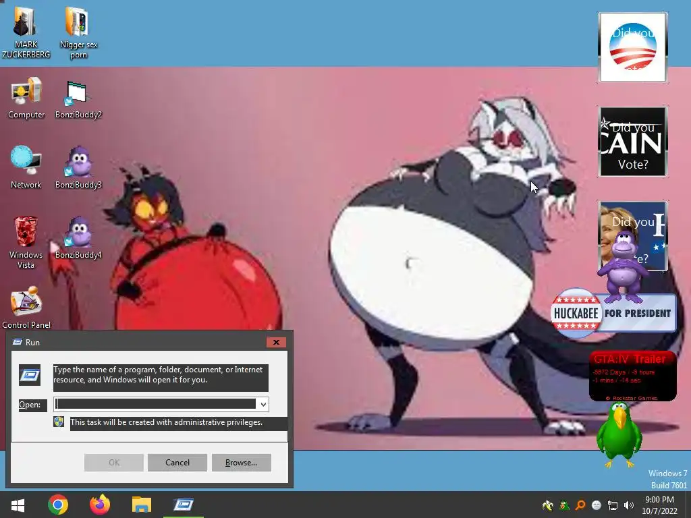Select the BonziBuddy4 desktop shortcut

pyautogui.click(x=78, y=238)
